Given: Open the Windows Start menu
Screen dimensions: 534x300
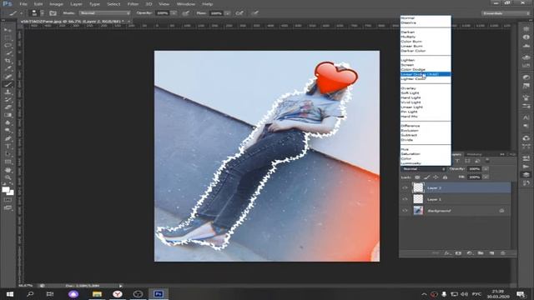Looking at the screenshot, I should 9,294.
